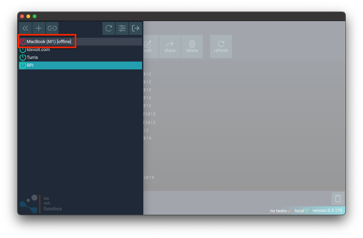Toggle power icon next to tdxvolt.com
Screen dimensions: 363x238
pos(23,49)
